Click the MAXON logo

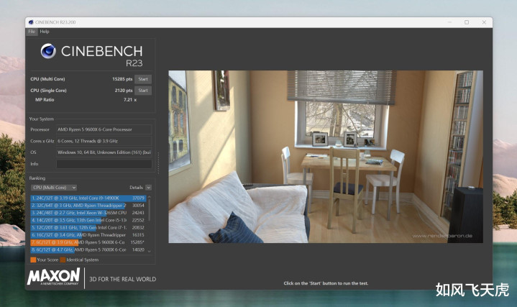pos(53,276)
